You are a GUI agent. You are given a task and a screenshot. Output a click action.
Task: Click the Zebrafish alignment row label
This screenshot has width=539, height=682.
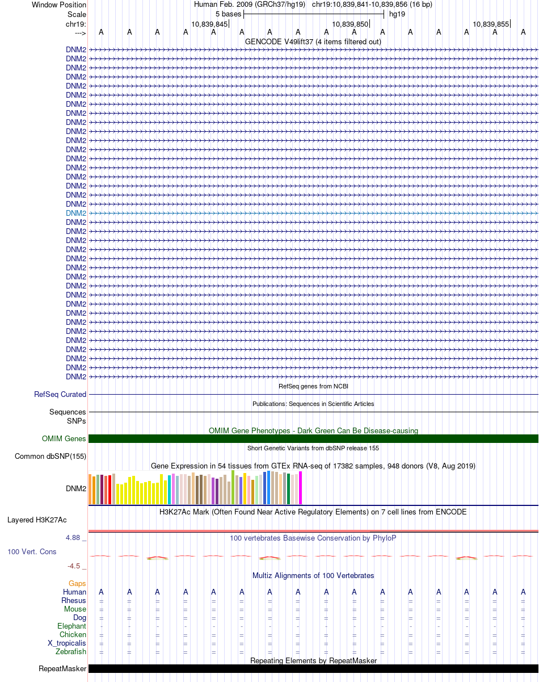pos(71,651)
